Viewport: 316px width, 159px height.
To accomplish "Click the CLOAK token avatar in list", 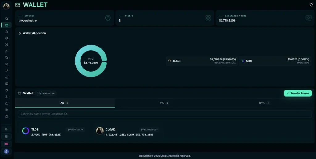I will coord(100,131).
